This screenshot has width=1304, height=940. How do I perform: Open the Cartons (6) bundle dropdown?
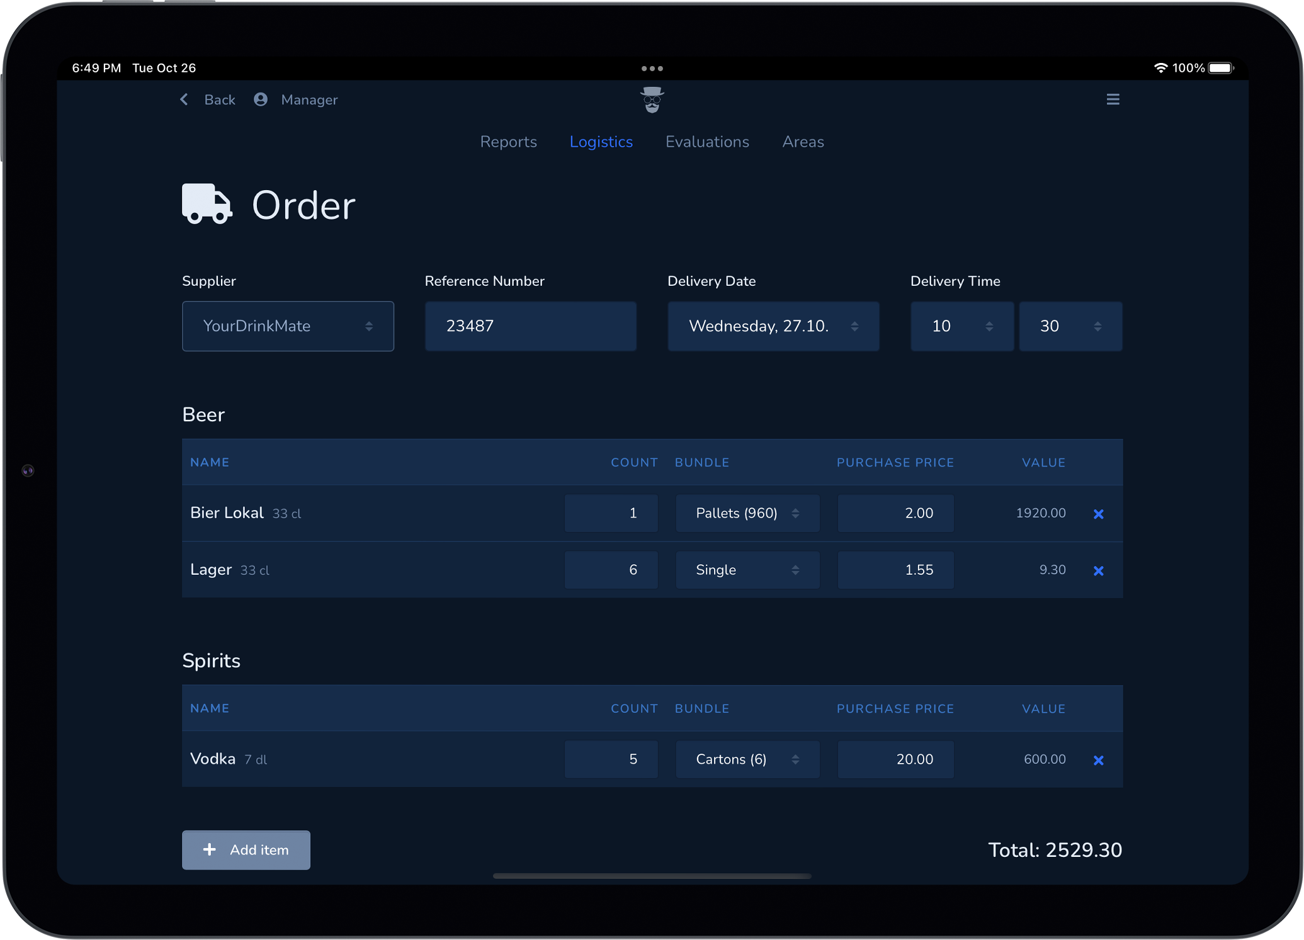point(747,759)
